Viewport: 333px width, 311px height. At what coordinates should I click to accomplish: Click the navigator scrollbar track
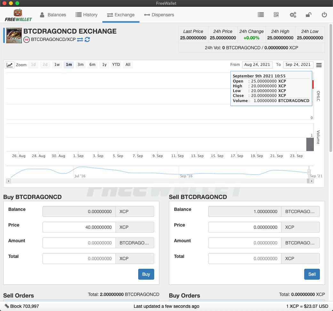(x=159, y=181)
